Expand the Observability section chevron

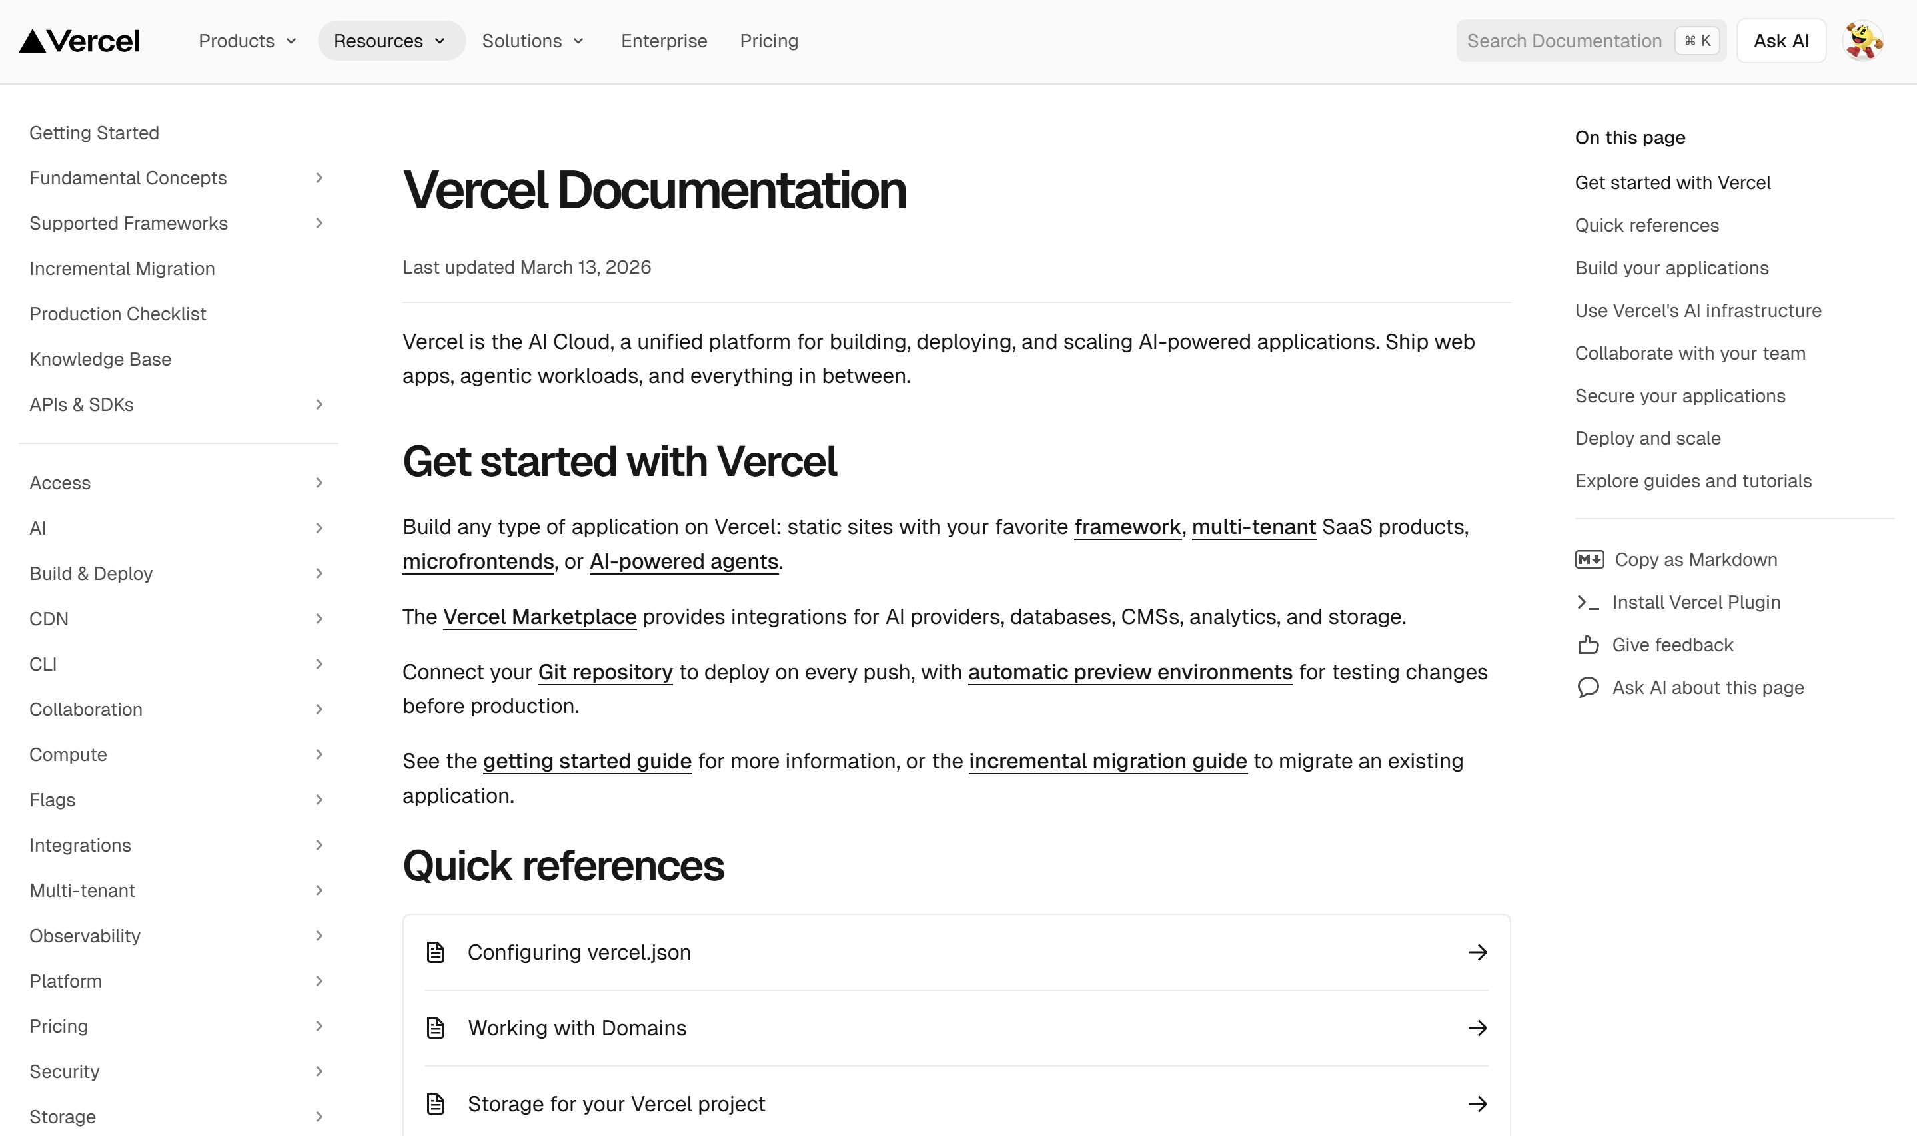(x=319, y=936)
